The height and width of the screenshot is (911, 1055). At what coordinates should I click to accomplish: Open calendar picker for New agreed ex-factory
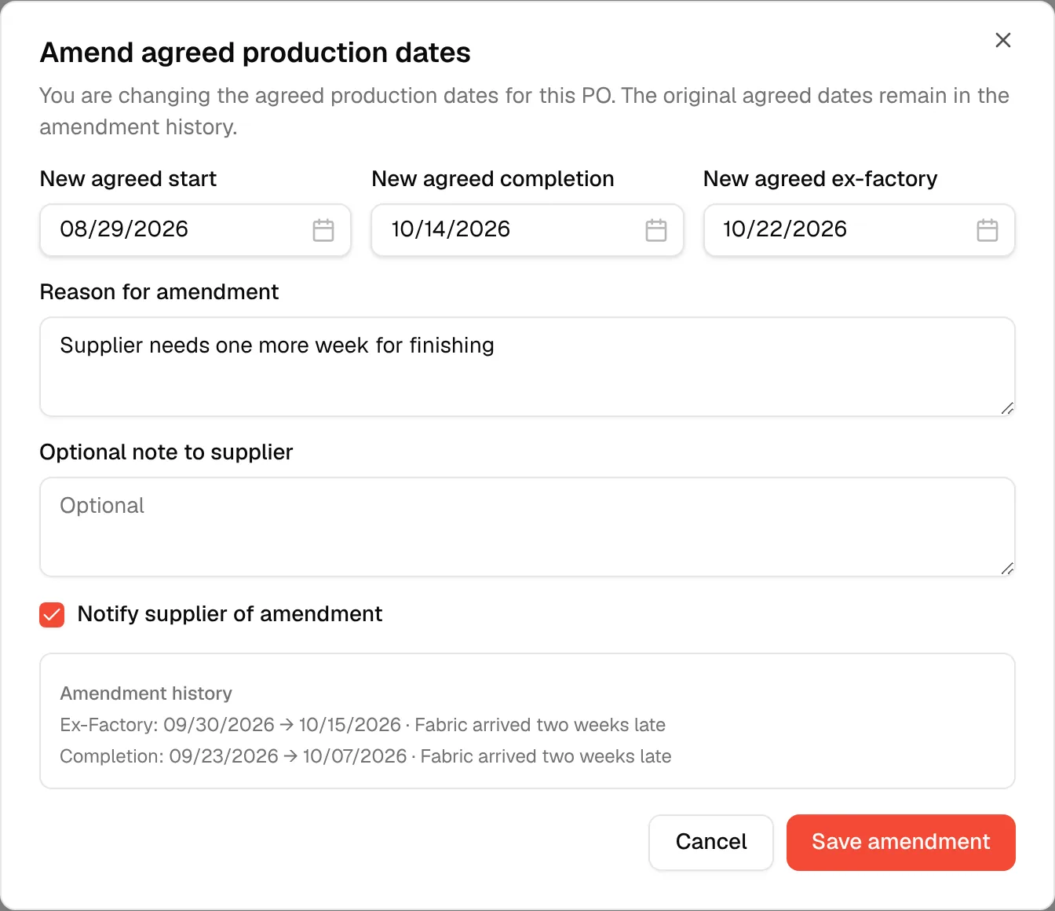point(987,230)
